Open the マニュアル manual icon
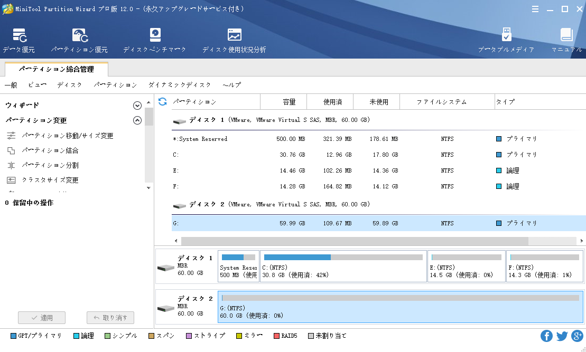The height and width of the screenshot is (352, 586). point(566,41)
